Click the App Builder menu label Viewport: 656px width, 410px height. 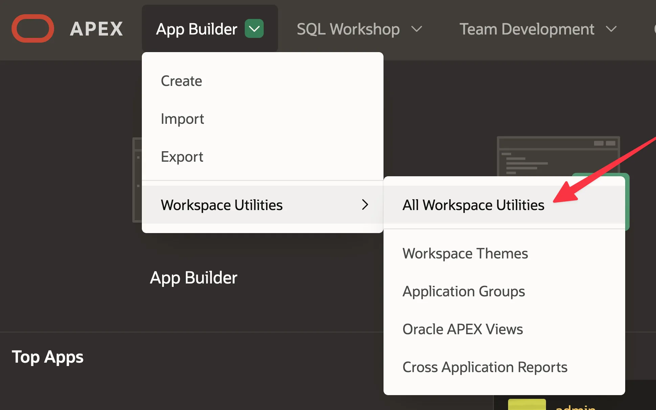[x=196, y=29]
